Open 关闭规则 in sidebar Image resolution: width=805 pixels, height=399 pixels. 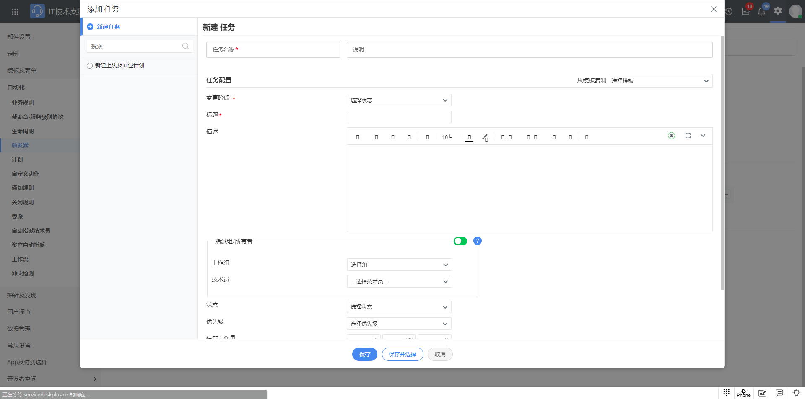[x=23, y=202]
